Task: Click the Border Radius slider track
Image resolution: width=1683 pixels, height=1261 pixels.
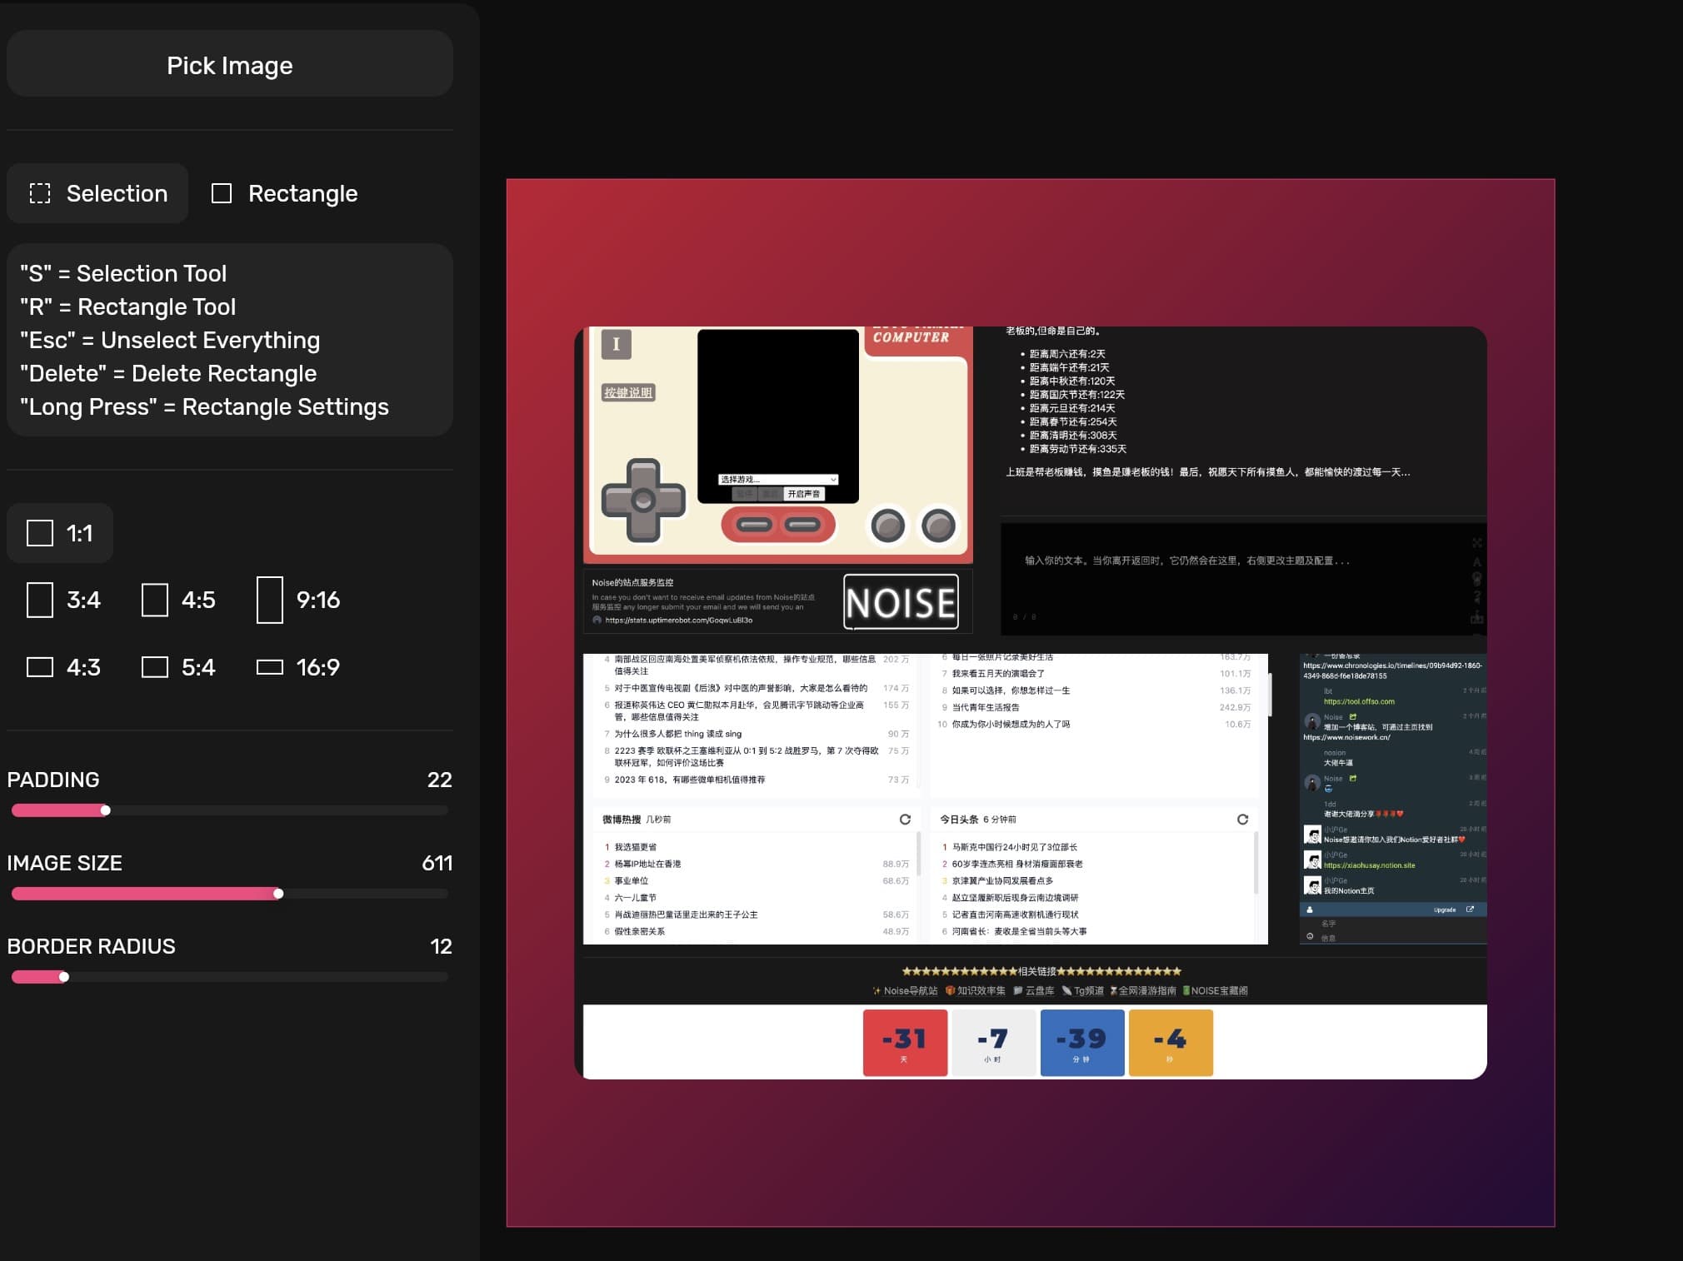Action: coord(229,977)
